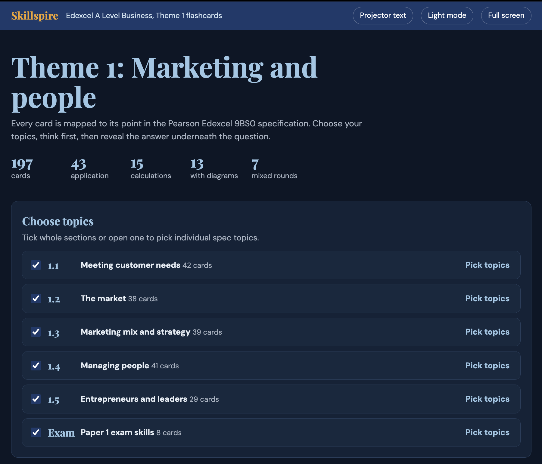
Task: Click the 'Paper 1 exam skills' title
Action: 117,432
